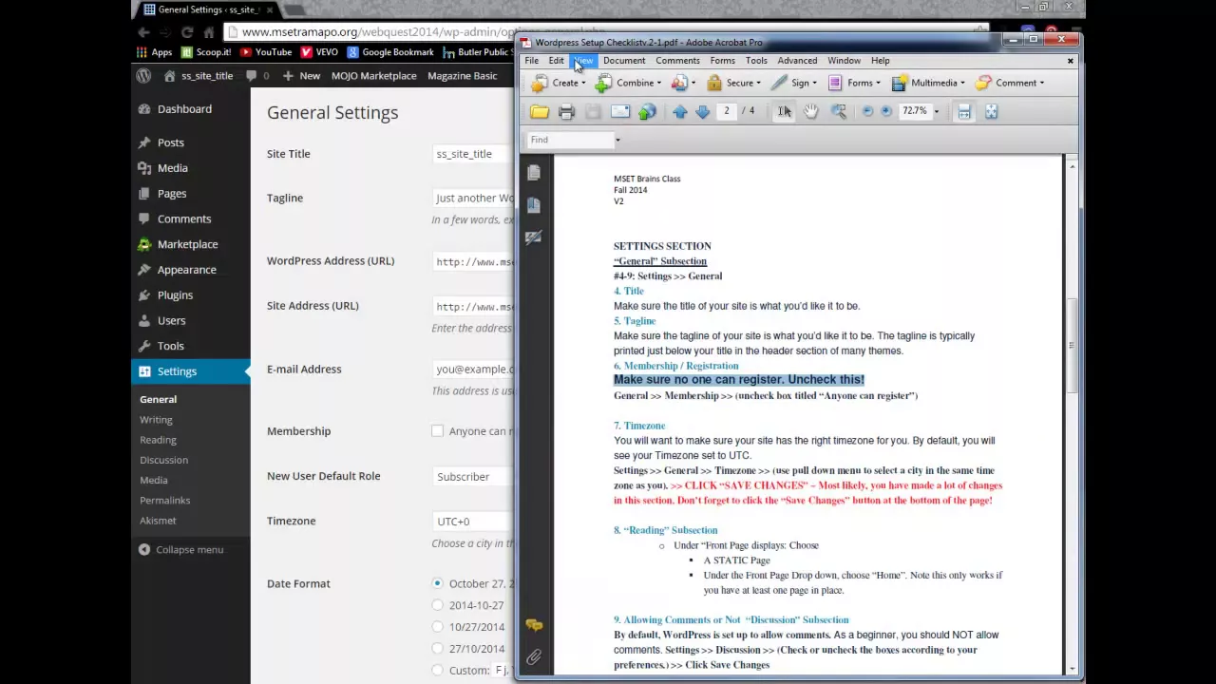This screenshot has width=1216, height=684.
Task: Click the Site Title input field
Action: pos(473,154)
